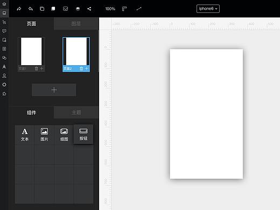The width and height of the screenshot is (280, 210).
Task: Switch to the 组件 tab
Action: point(31,113)
